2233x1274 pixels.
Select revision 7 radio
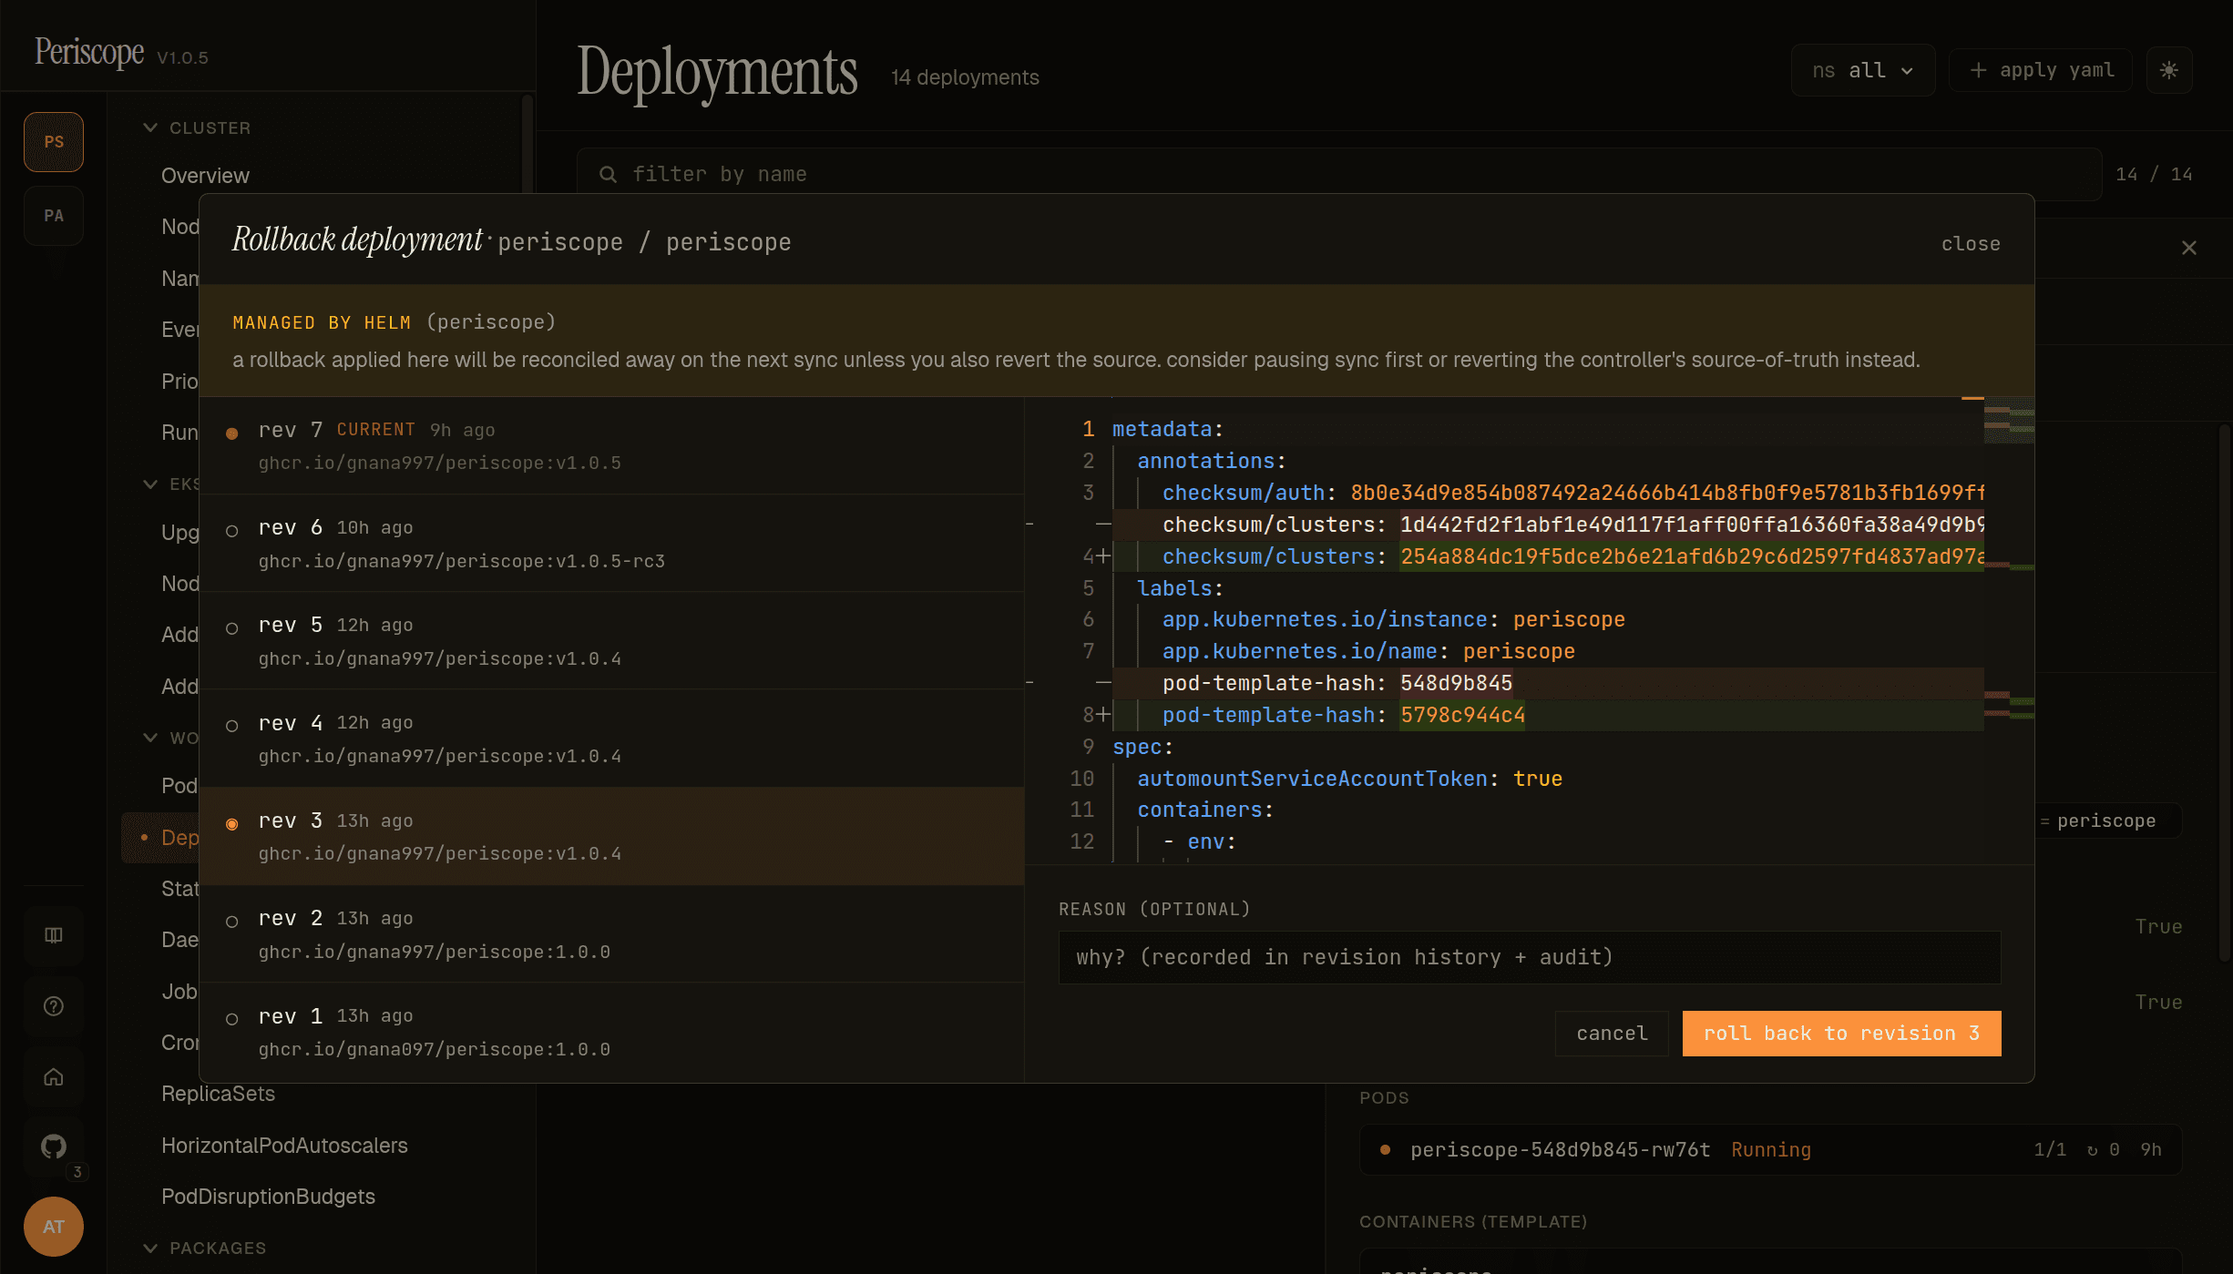click(x=232, y=433)
